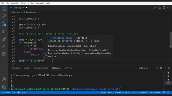
Task: Open editor More Actions ellipsis
Action: coord(168,7)
